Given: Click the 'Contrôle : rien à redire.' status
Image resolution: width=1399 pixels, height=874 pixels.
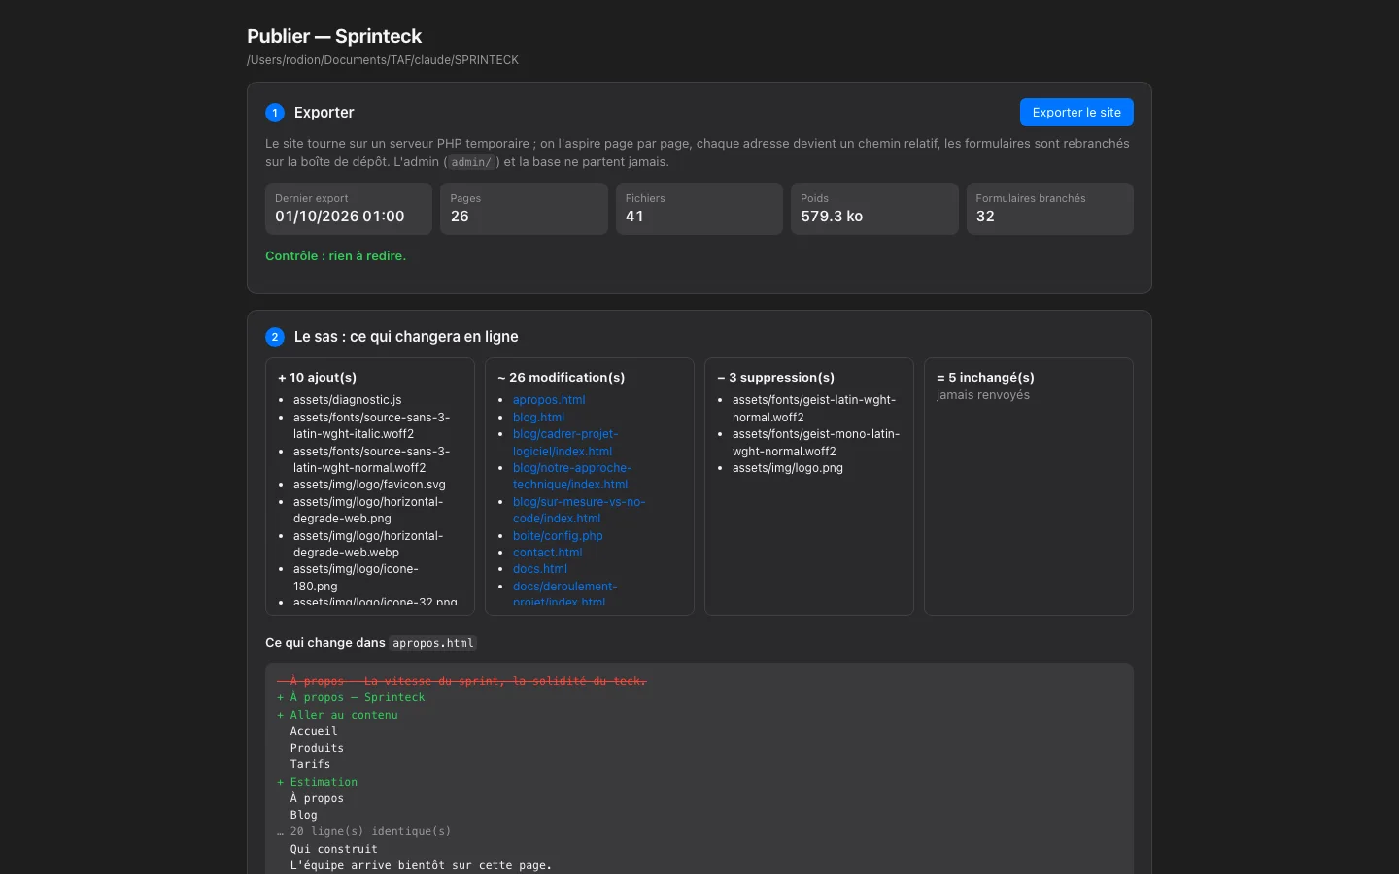Looking at the screenshot, I should tap(336, 256).
